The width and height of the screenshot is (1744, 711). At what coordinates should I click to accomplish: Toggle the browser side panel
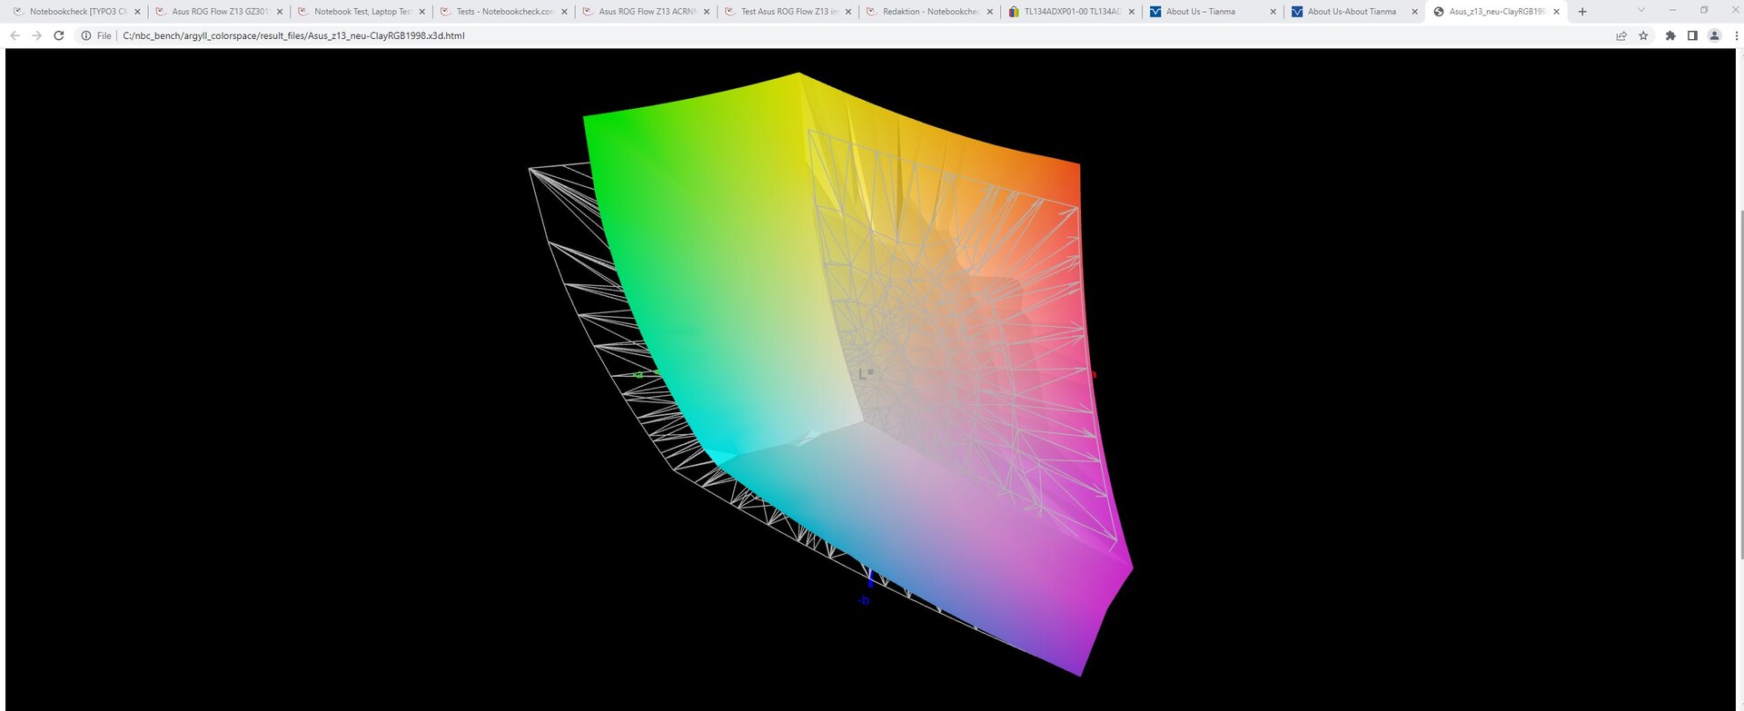pos(1692,35)
